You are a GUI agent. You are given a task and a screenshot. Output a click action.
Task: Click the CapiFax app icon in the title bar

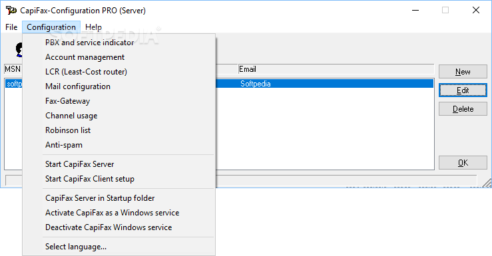(11, 11)
